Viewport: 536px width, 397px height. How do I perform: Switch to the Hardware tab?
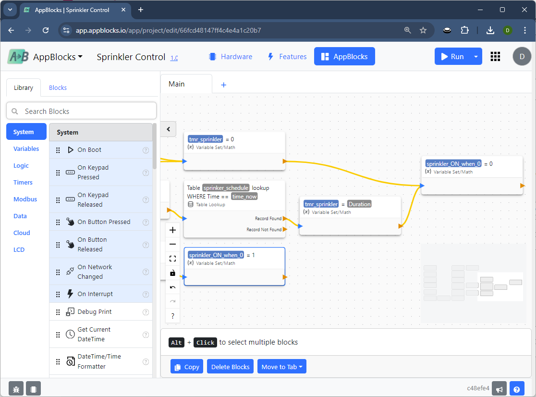click(x=230, y=57)
